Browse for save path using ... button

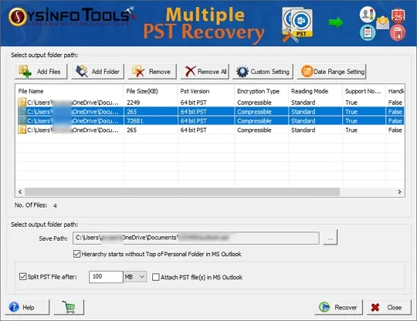[x=331, y=238]
